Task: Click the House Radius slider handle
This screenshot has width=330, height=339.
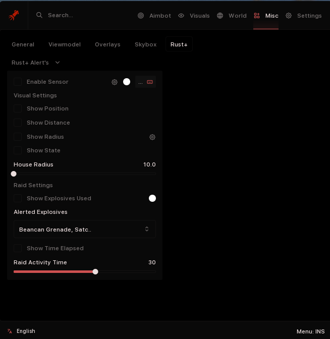Action: pyautogui.click(x=14, y=174)
